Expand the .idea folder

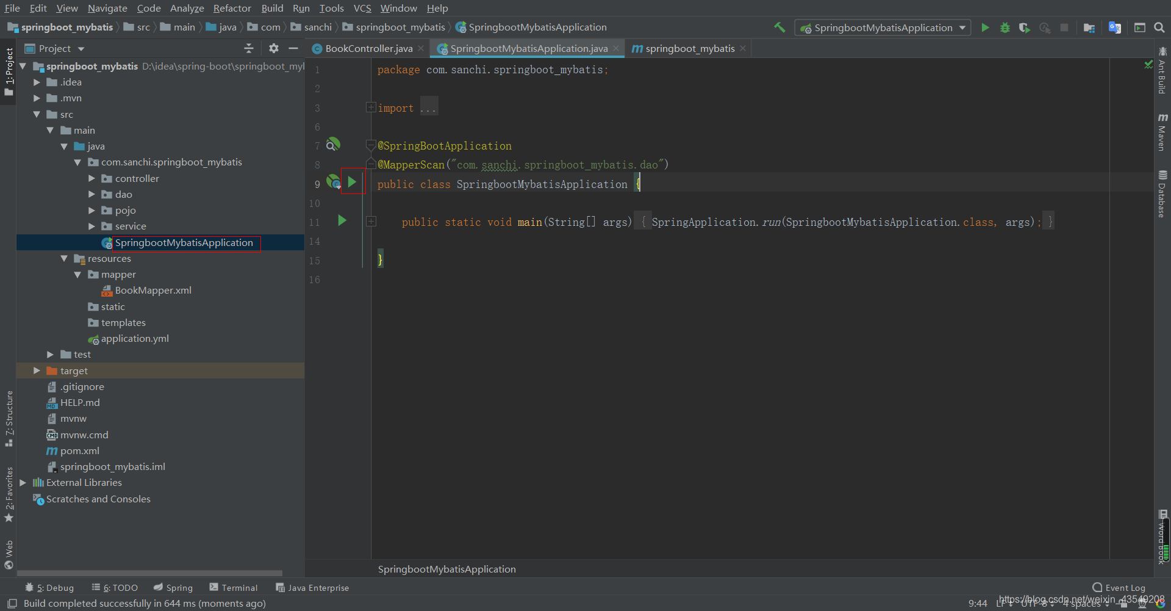[x=37, y=82]
